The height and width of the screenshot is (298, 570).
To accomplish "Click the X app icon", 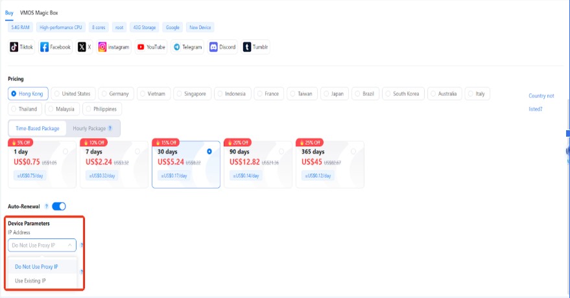I will point(82,47).
